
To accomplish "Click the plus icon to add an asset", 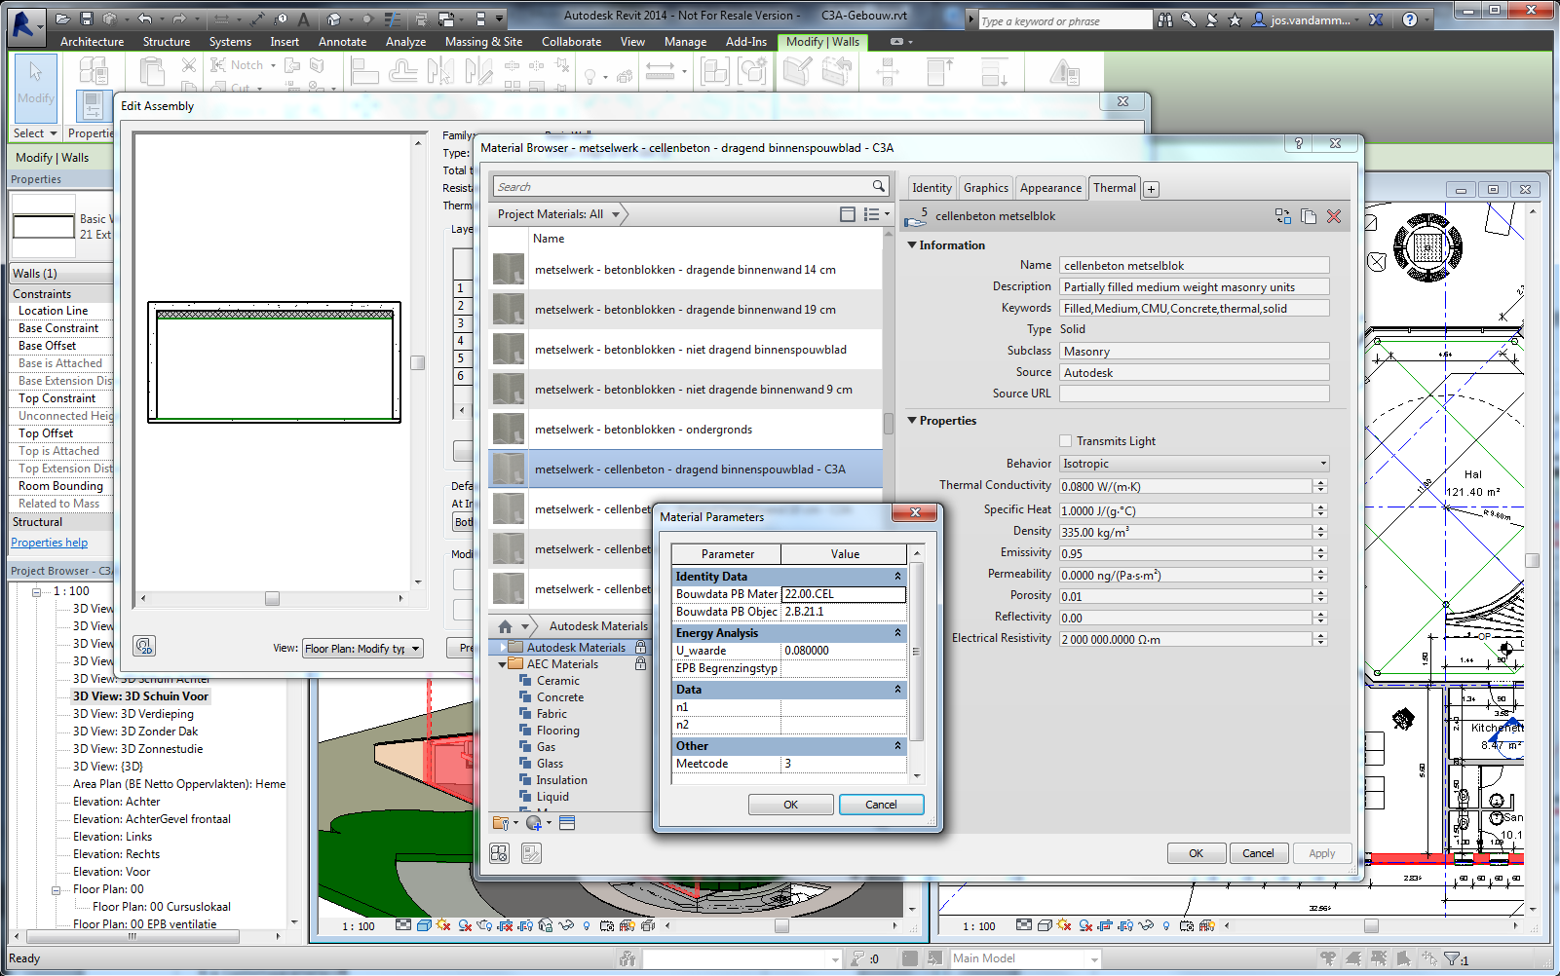I will click(1151, 190).
